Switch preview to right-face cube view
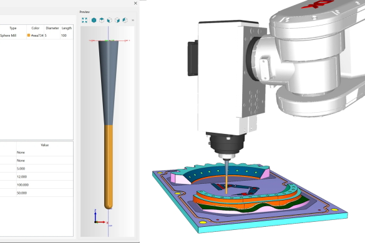The image size is (365, 243). click(117, 20)
